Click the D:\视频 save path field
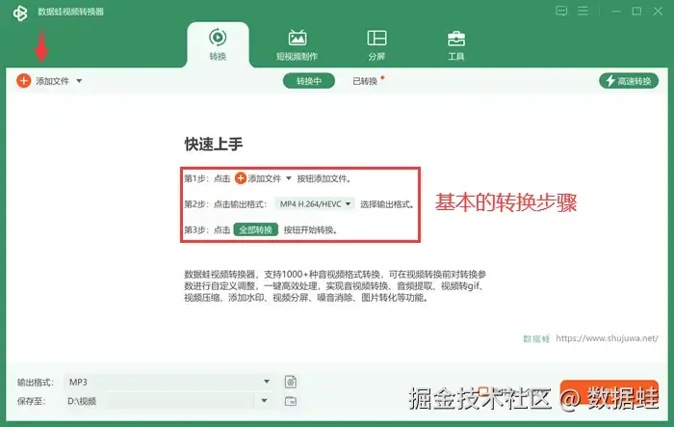The height and width of the screenshot is (427, 674). (159, 401)
